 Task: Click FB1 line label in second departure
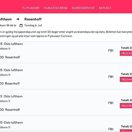tap(111, 77)
